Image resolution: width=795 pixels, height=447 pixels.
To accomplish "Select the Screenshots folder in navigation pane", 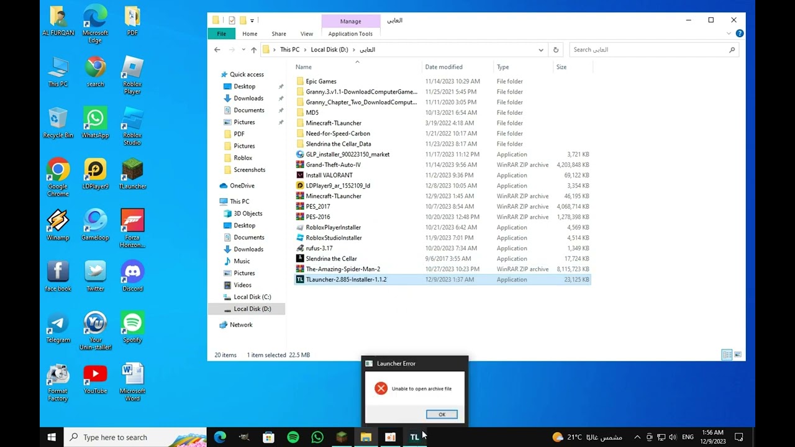I will pyautogui.click(x=249, y=169).
